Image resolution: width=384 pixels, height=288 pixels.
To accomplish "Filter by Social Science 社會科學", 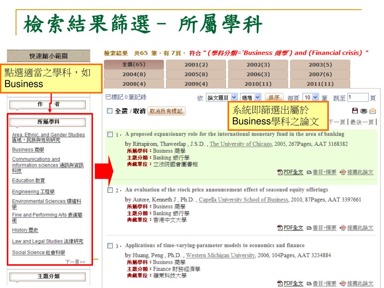I will pos(39,252).
